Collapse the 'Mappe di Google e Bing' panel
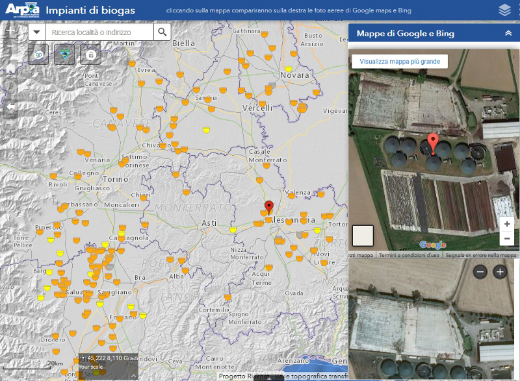The image size is (520, 381). (508, 33)
